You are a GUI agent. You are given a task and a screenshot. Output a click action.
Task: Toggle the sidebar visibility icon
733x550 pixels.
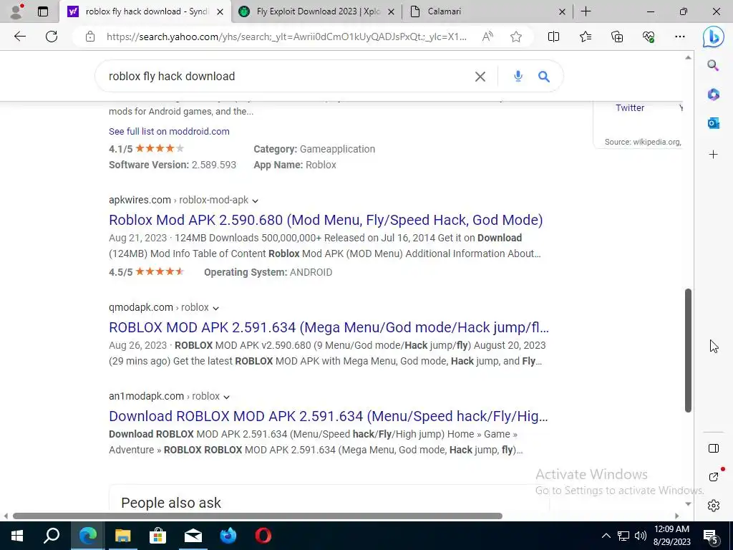[x=714, y=448]
